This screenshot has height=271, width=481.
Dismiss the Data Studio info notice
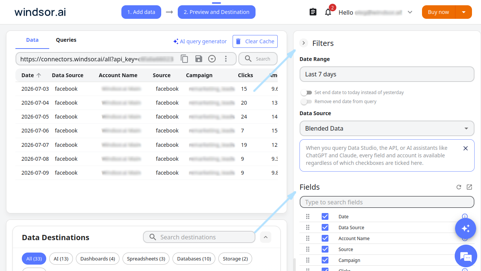point(466,148)
